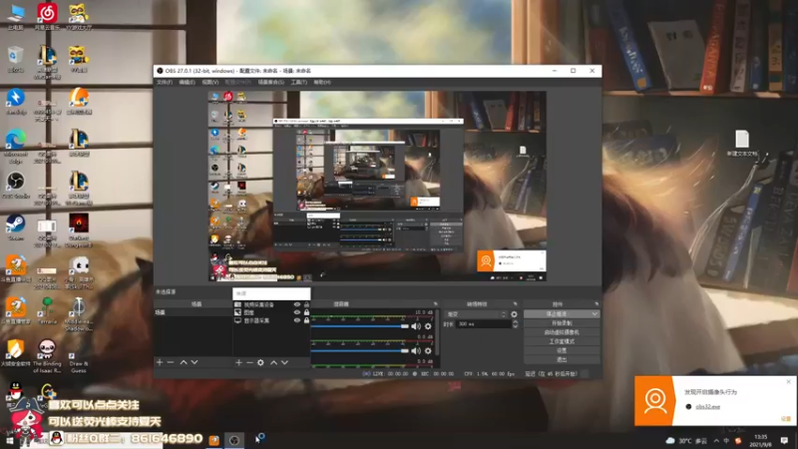Mute the second audio mixer channel
This screenshot has width=798, height=449.
click(416, 351)
